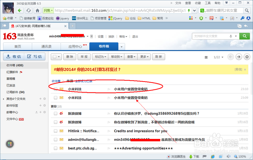Open 浏览器医生 in status bar
The image size is (253, 160).
pos(177,156)
